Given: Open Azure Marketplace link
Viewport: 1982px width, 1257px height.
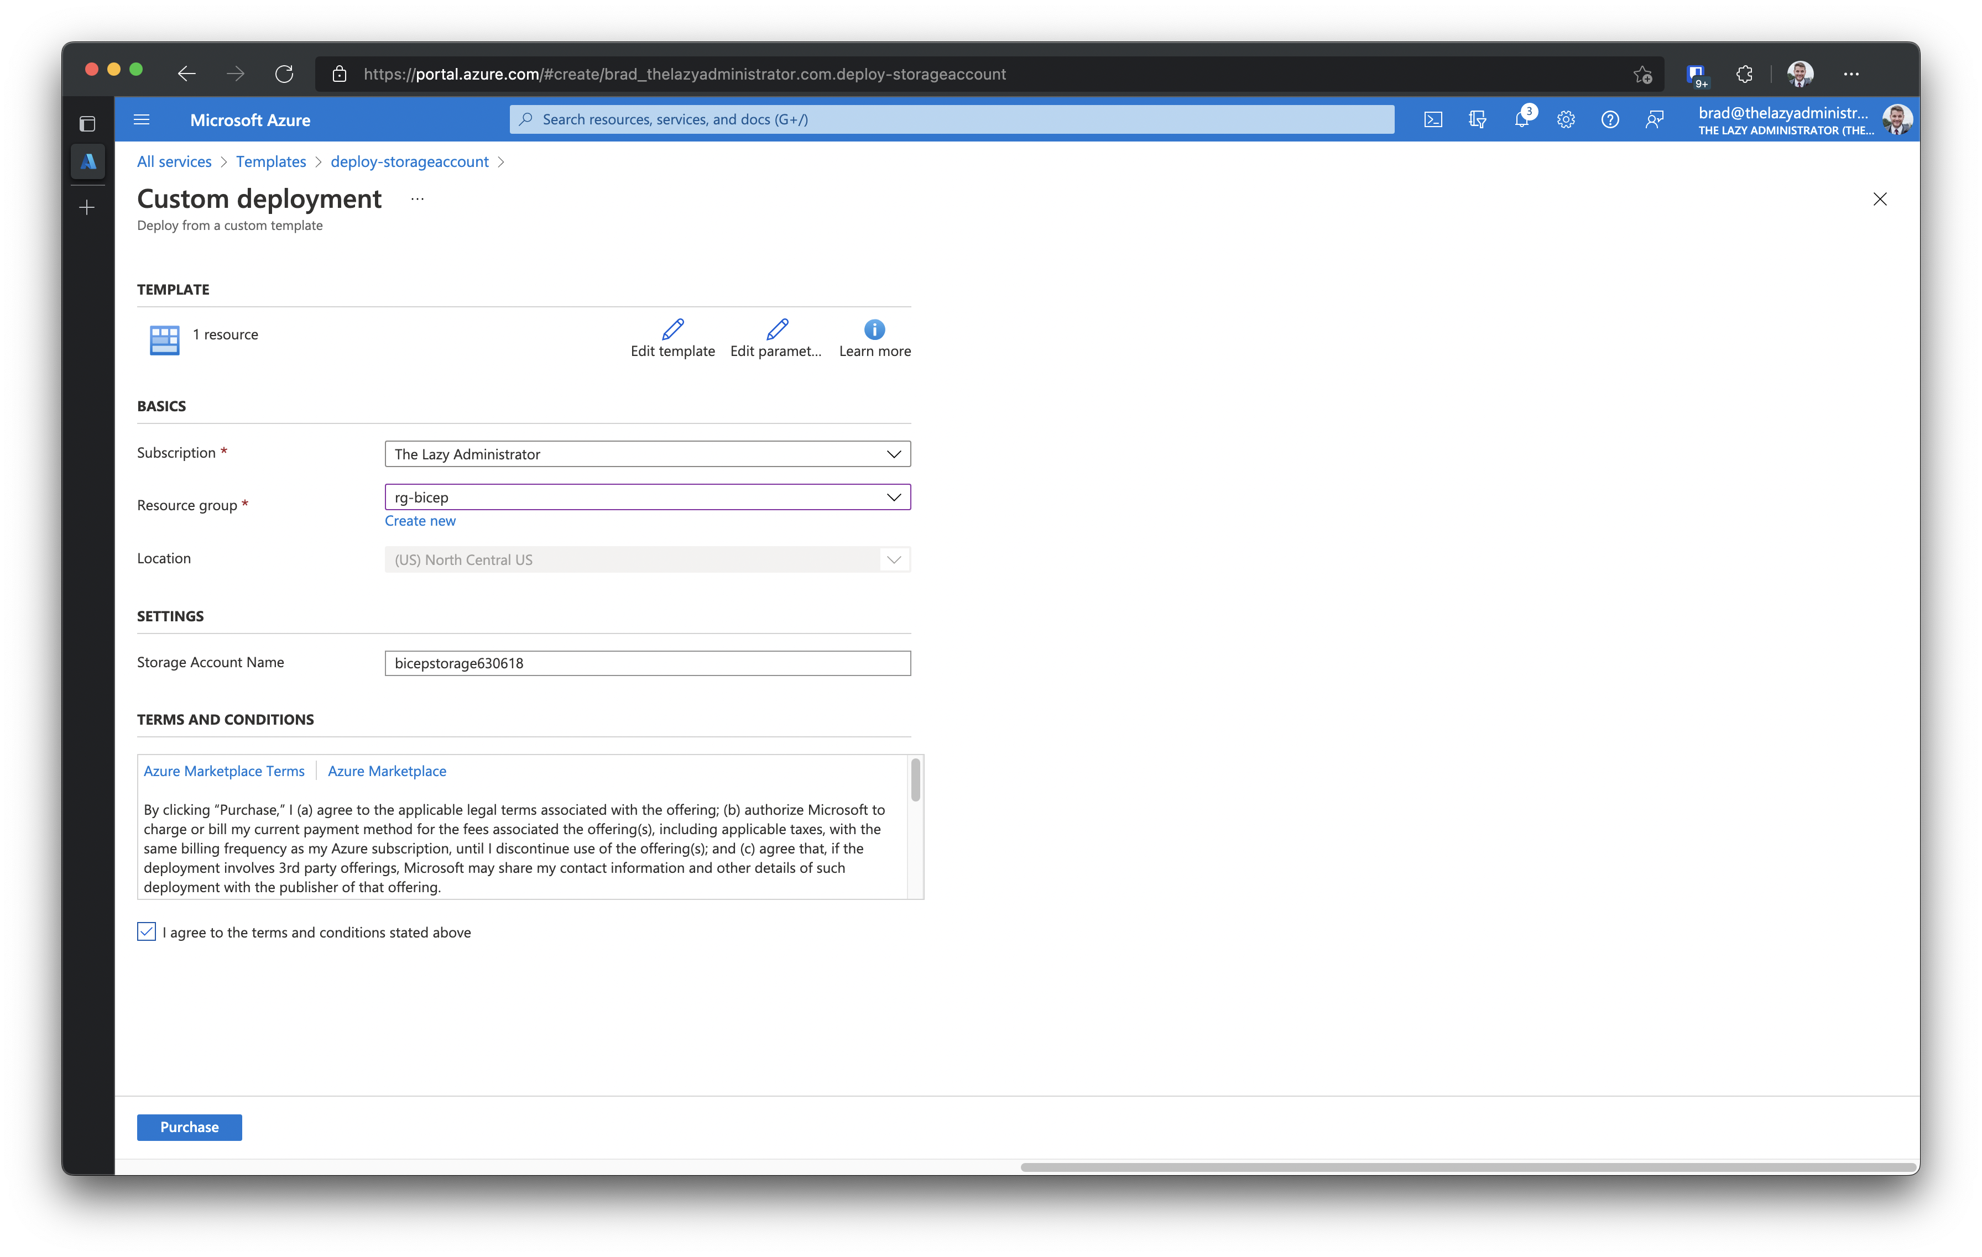Looking at the screenshot, I should pos(387,771).
